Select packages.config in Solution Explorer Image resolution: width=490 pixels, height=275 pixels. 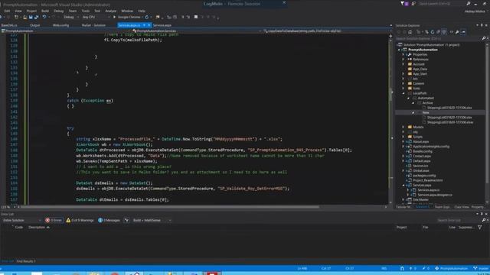pos(424,176)
